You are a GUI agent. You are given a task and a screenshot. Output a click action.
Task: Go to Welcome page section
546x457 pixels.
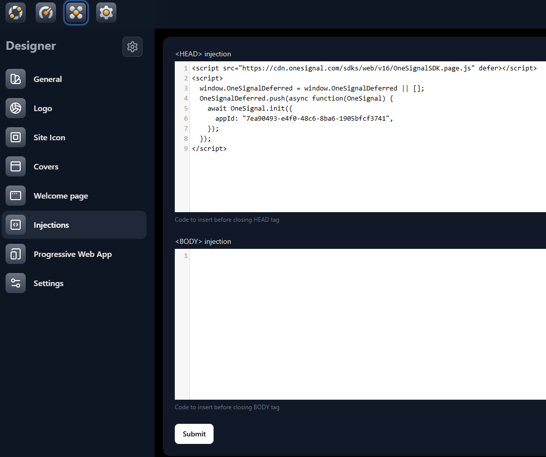(x=60, y=196)
